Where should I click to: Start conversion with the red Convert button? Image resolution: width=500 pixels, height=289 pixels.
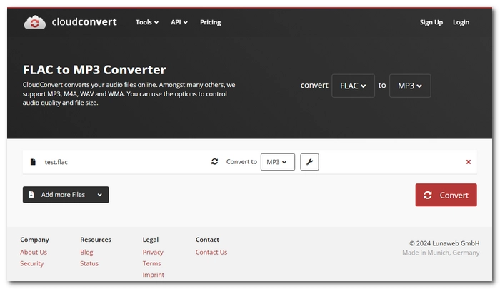[x=446, y=195]
